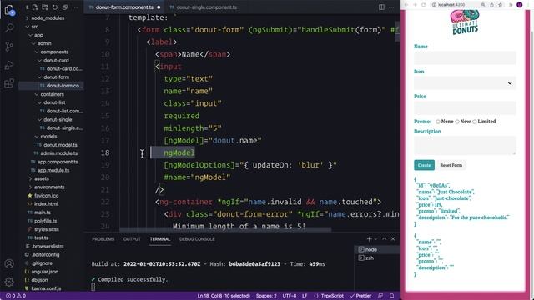Split the editor to the right

[381, 7]
